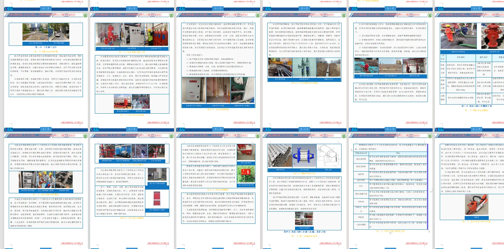Click the page number label 第 4 页
This screenshot has height=249, width=504.
304,8
